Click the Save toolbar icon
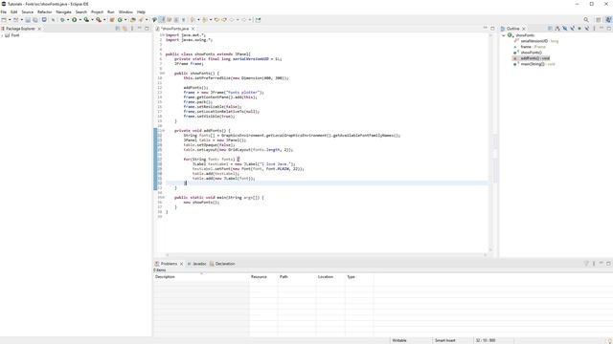Image resolution: width=613 pixels, height=344 pixels. pyautogui.click(x=28, y=19)
